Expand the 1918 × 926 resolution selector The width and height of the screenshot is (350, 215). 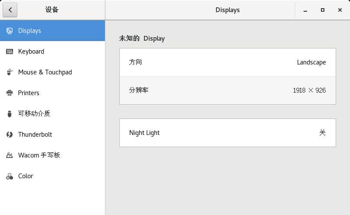[309, 90]
